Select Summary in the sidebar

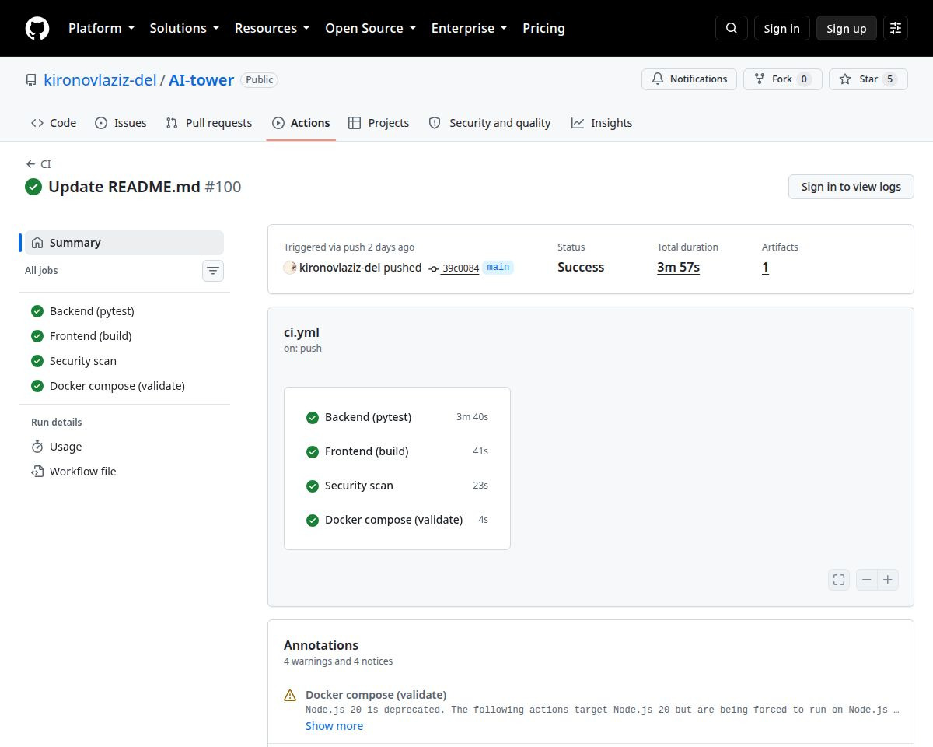pos(124,243)
